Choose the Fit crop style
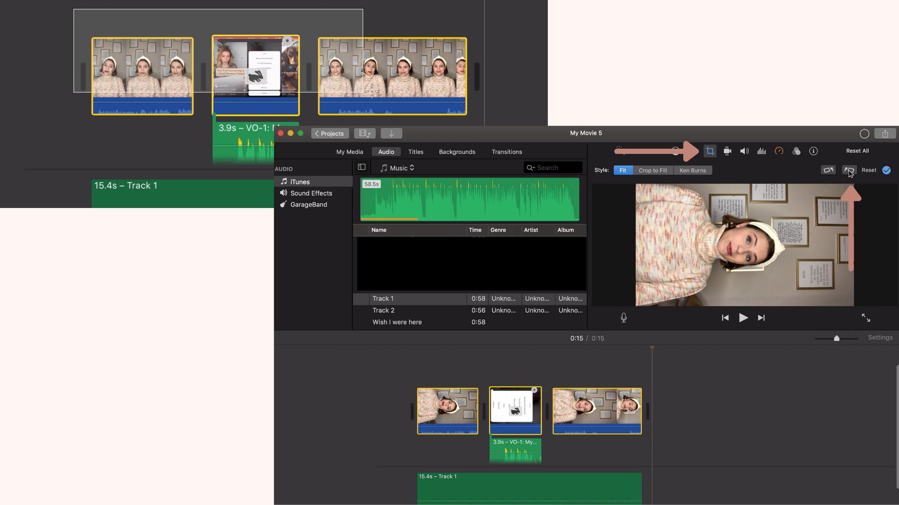899x505 pixels. (623, 170)
